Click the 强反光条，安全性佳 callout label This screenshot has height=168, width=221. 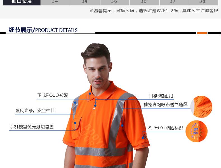point(35,111)
